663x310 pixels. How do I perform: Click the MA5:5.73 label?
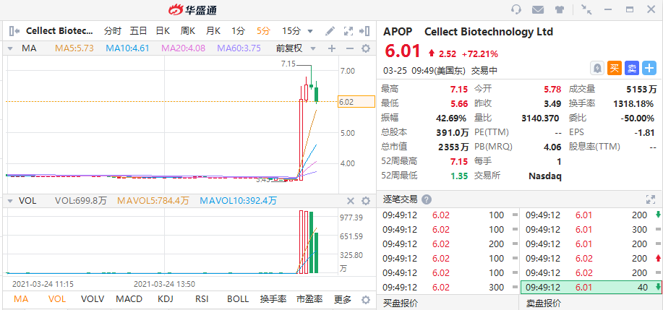click(74, 48)
